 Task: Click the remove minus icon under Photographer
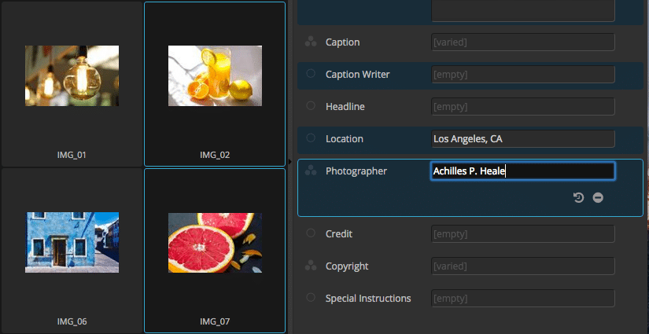click(x=598, y=198)
